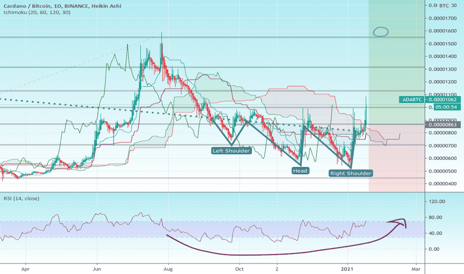The width and height of the screenshot is (464, 274).
Task: Click the 05:00:54 bar countdown label
Action: point(447,107)
